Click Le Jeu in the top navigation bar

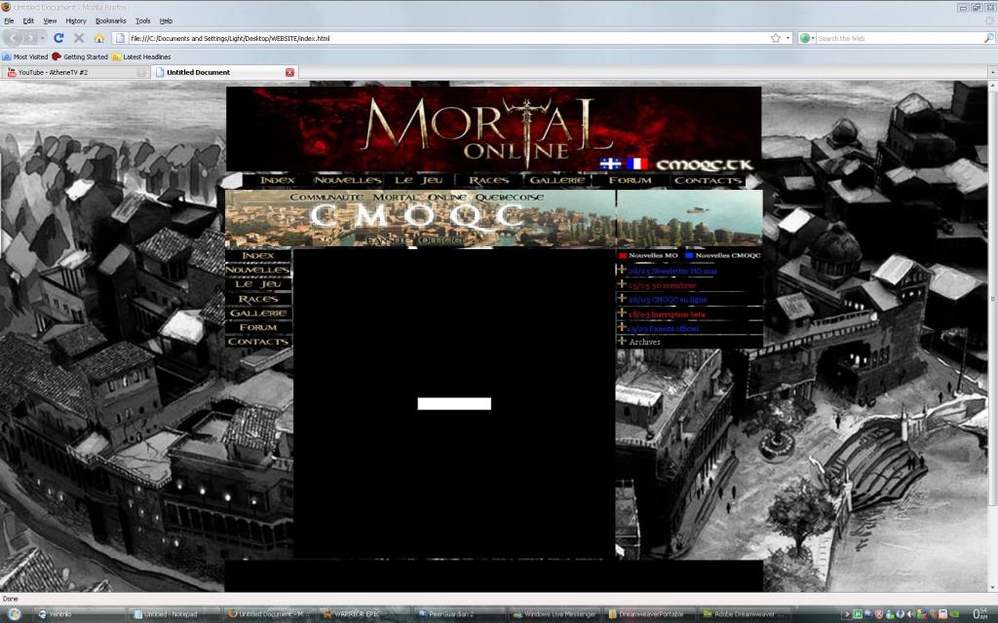(x=418, y=180)
